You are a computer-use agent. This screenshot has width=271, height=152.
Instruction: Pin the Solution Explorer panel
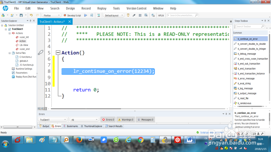pyautogui.click(x=30, y=21)
